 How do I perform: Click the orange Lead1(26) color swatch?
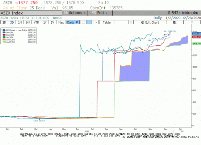point(4,40)
